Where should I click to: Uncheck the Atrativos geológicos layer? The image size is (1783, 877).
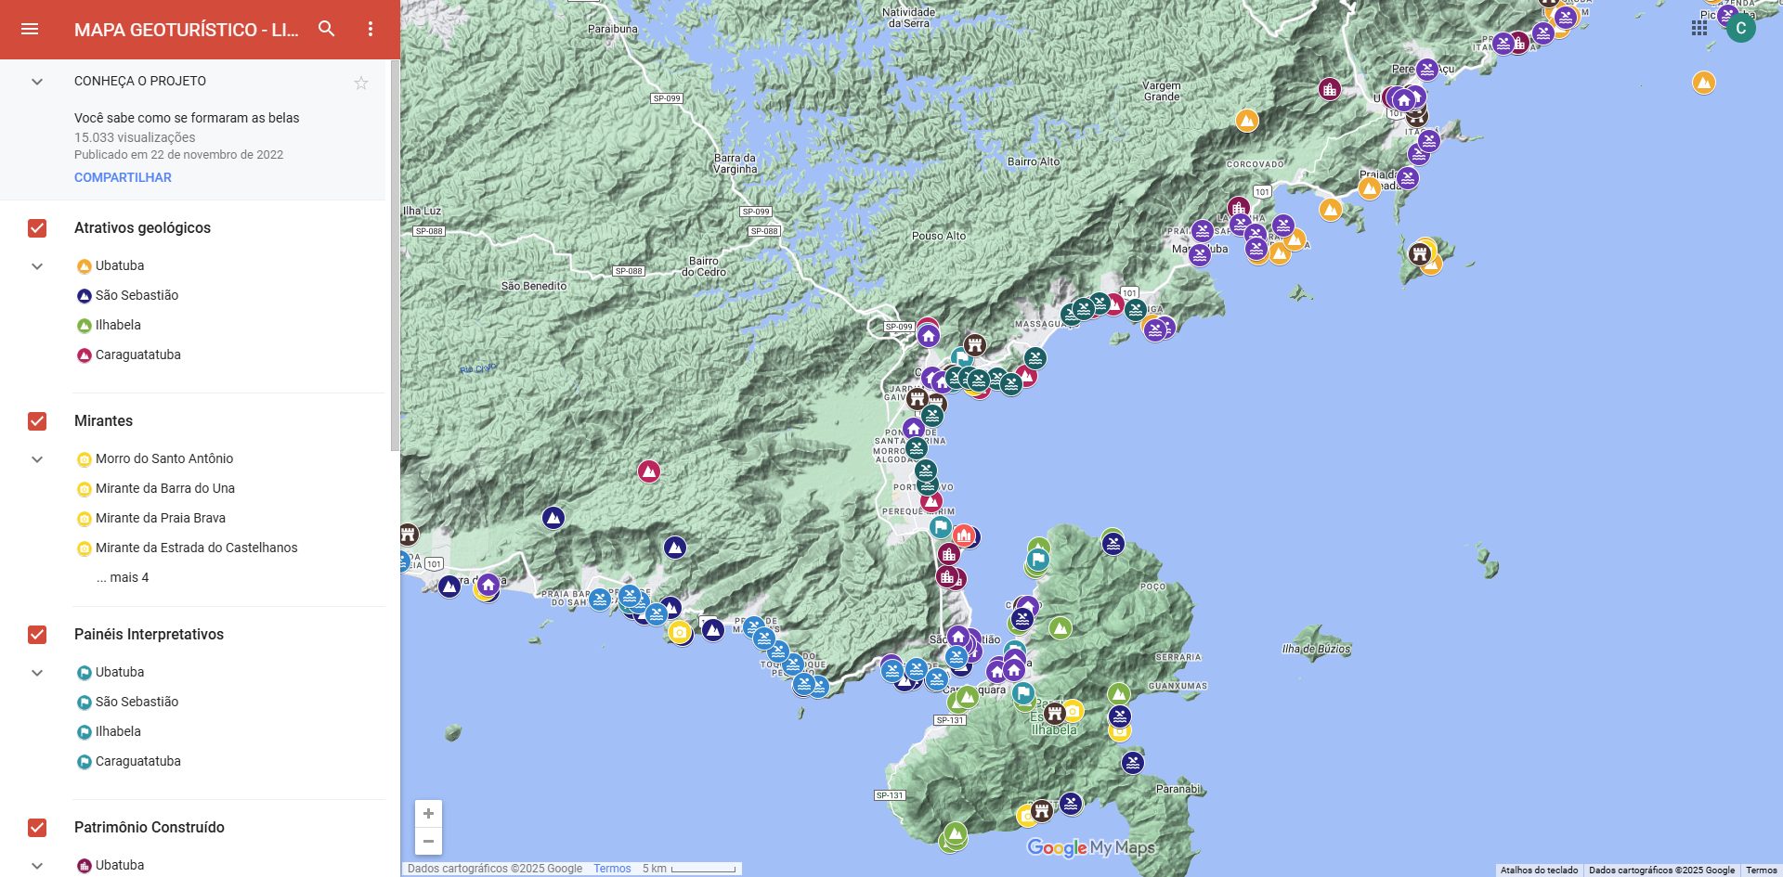(x=37, y=228)
